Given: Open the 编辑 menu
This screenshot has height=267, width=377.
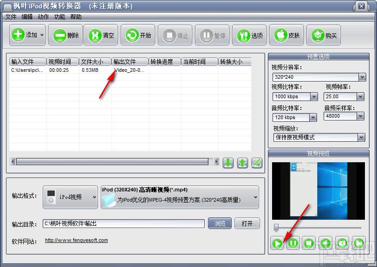Looking at the screenshot, I should [27, 17].
